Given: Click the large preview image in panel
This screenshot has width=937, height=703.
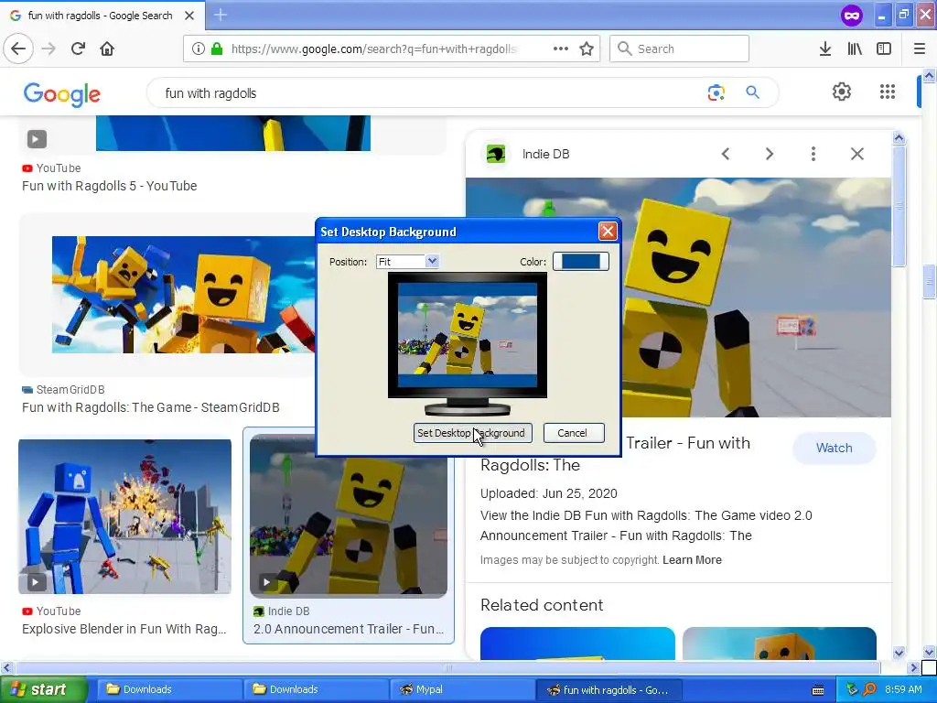Looking at the screenshot, I should coord(756,297).
